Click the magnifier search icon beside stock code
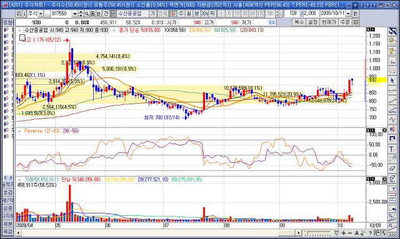Viewport: 400px width, 239px height. [87, 14]
